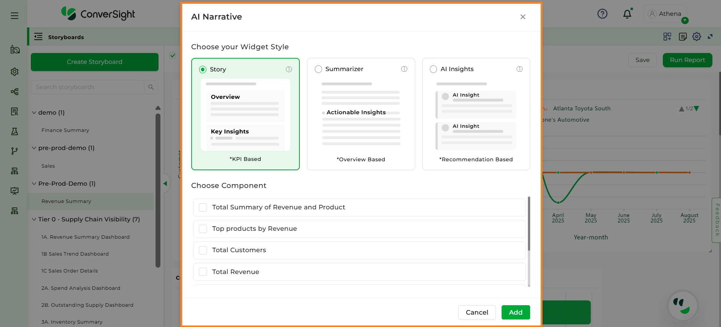Click the Add button
Viewport: 721px width, 327px height.
point(515,312)
